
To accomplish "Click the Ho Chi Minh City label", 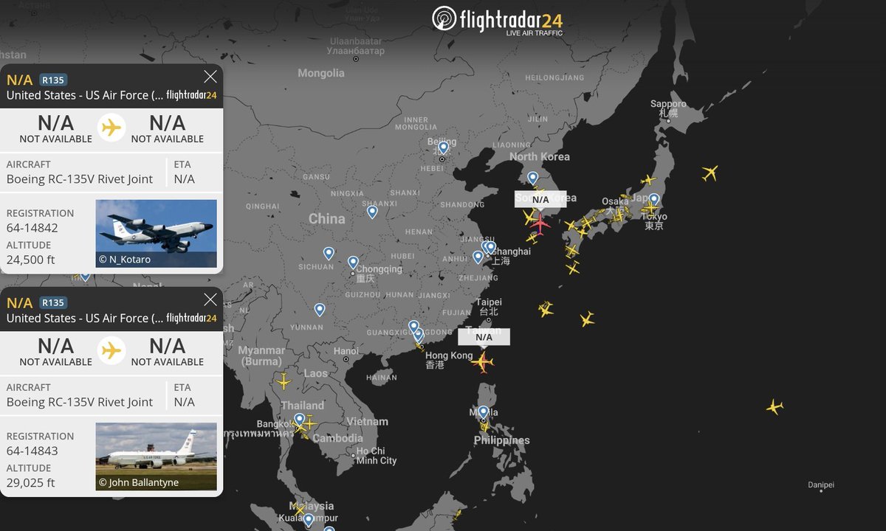I will tap(377, 456).
